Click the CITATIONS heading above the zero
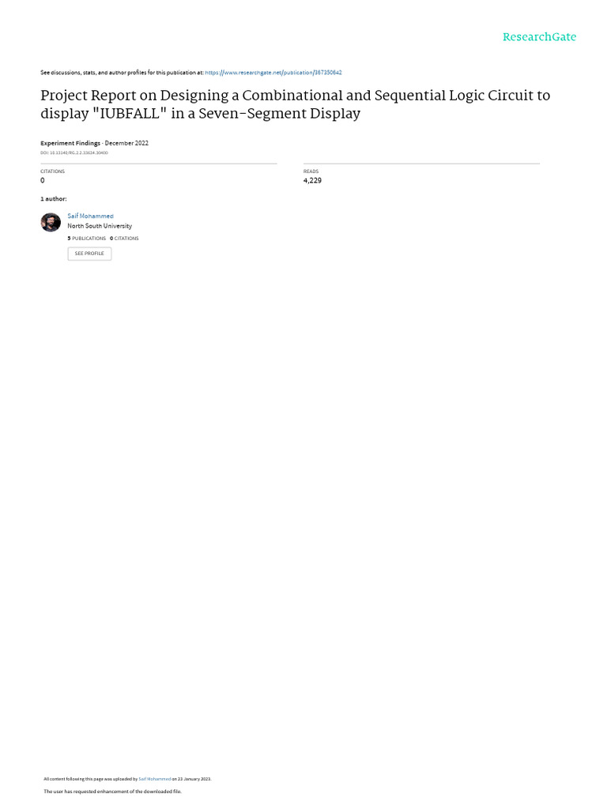Screen dimensions: 607x809 [53, 171]
